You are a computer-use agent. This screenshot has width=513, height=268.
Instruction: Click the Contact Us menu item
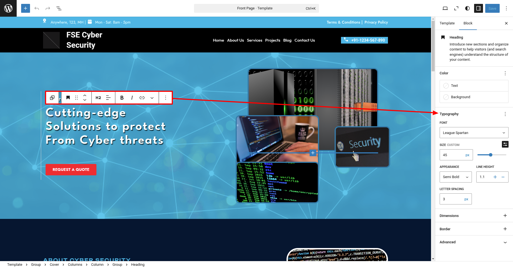pyautogui.click(x=305, y=40)
